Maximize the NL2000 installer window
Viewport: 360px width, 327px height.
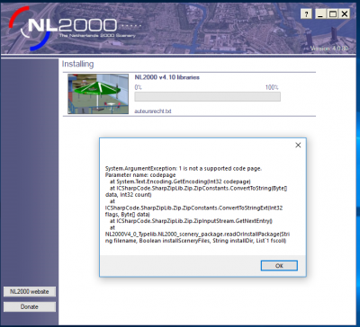(332, 13)
